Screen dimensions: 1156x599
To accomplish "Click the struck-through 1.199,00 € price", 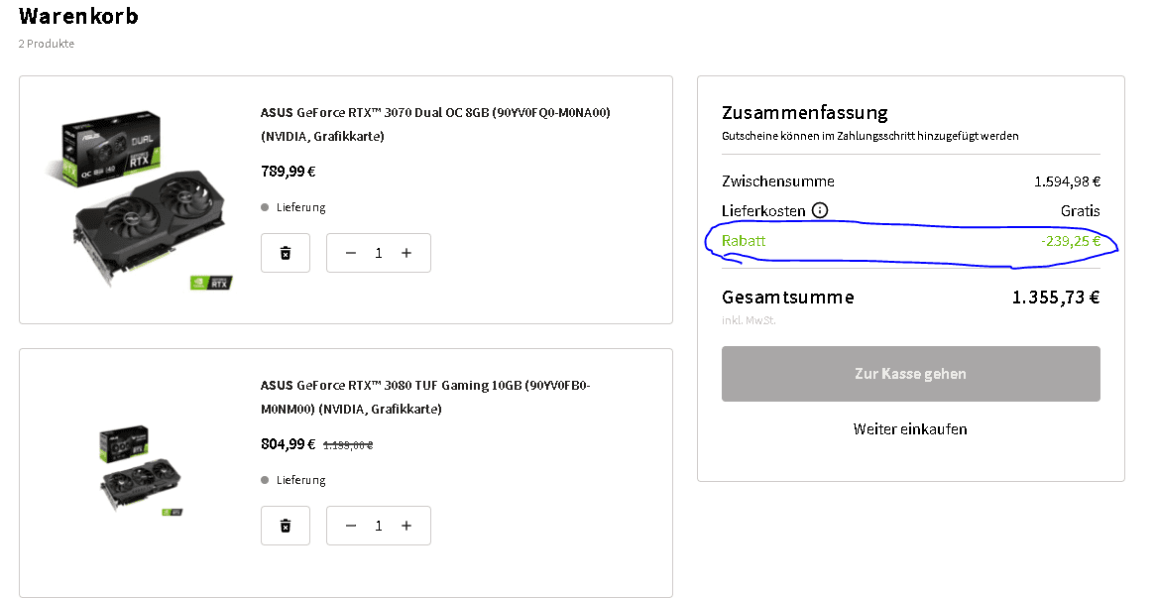I will [x=348, y=445].
